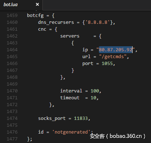Click the dns_recursers variable name

pos(56,22)
